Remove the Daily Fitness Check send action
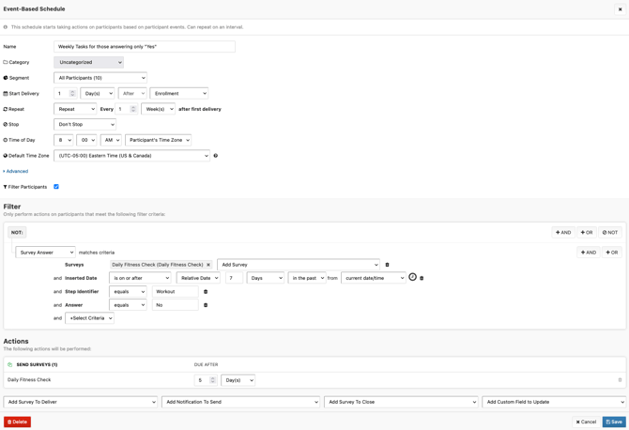629x430 pixels. coord(620,380)
